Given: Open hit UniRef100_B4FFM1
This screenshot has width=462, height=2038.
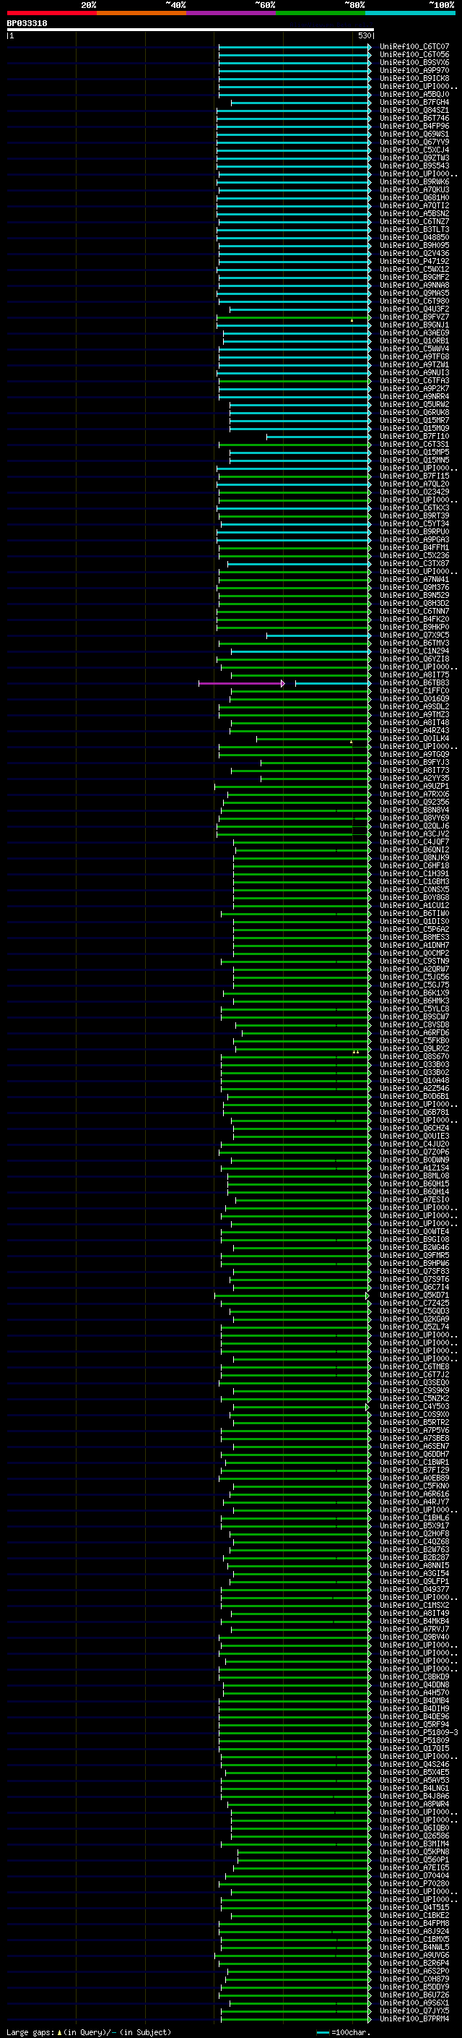Looking at the screenshot, I should point(414,547).
